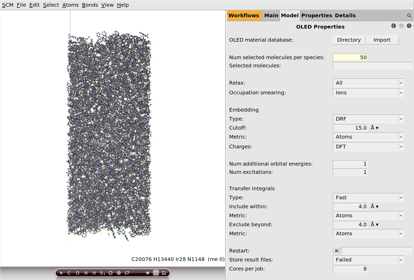Click the benzene ring structure tool
The image size is (414, 280).
point(111,273)
